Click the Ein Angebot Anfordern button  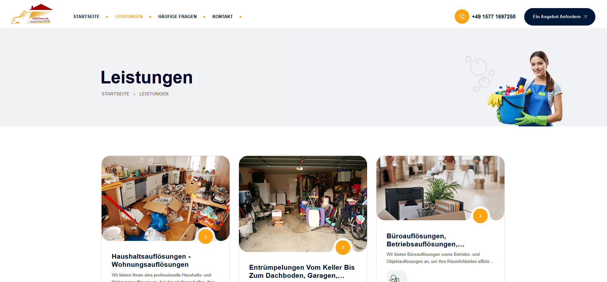pyautogui.click(x=559, y=17)
